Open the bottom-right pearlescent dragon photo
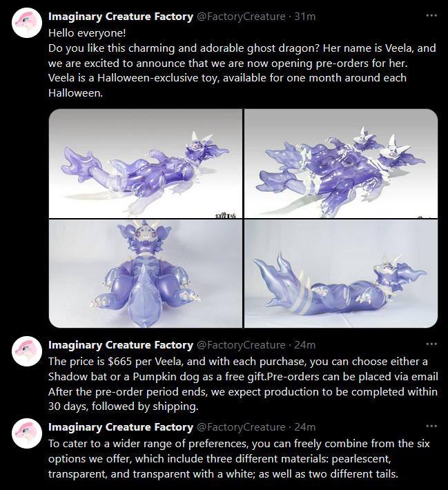 click(341, 273)
